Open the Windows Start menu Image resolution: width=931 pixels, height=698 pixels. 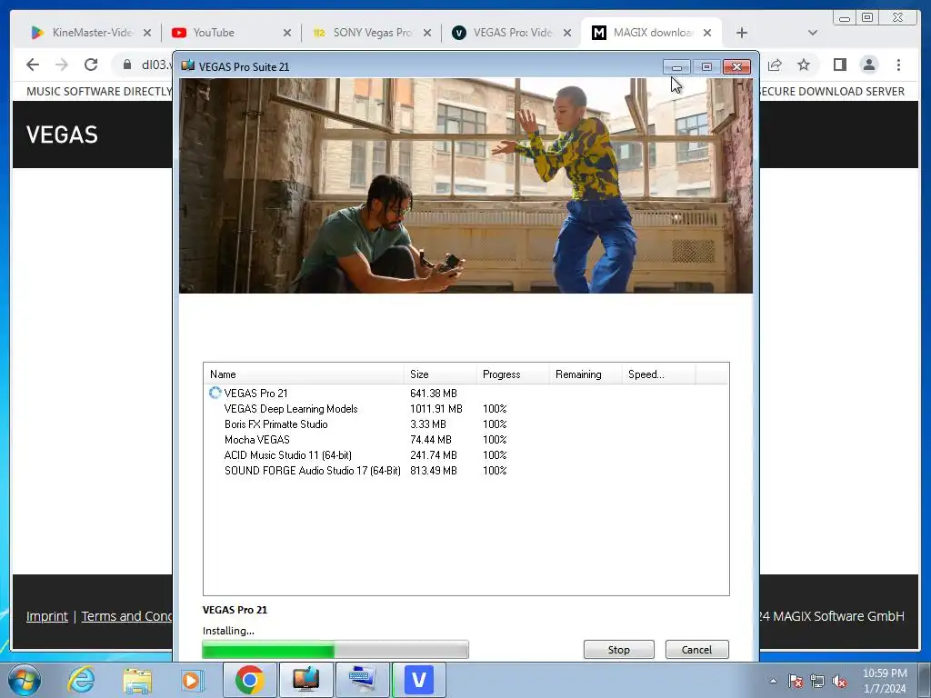25,680
